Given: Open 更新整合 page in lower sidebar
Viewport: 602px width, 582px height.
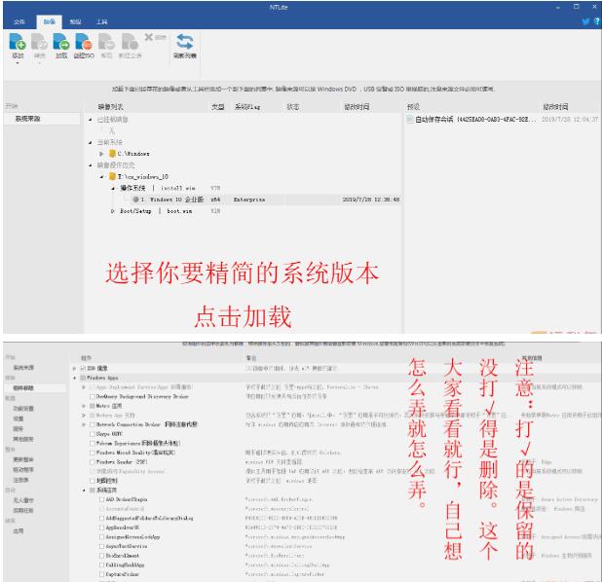Looking at the screenshot, I should point(23,459).
